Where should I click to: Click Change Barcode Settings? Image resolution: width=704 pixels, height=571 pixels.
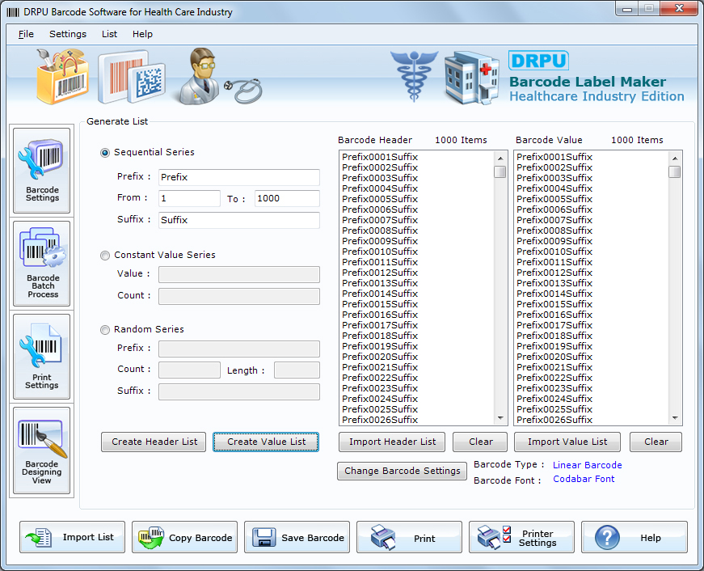pos(402,471)
